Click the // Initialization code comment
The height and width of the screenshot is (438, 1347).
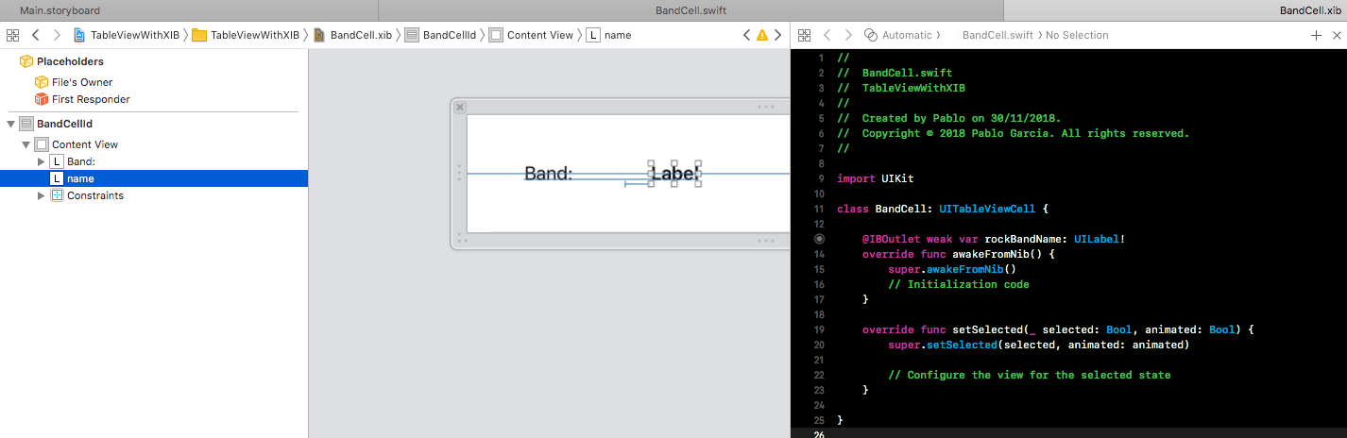pos(959,284)
